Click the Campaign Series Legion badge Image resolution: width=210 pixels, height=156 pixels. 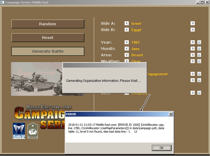(33, 131)
